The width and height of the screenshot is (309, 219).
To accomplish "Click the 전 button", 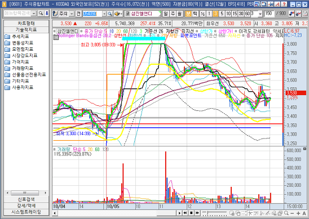I will (x=78, y=14).
